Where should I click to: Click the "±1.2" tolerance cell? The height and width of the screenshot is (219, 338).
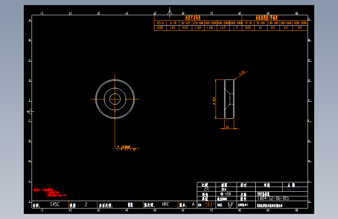[223, 28]
